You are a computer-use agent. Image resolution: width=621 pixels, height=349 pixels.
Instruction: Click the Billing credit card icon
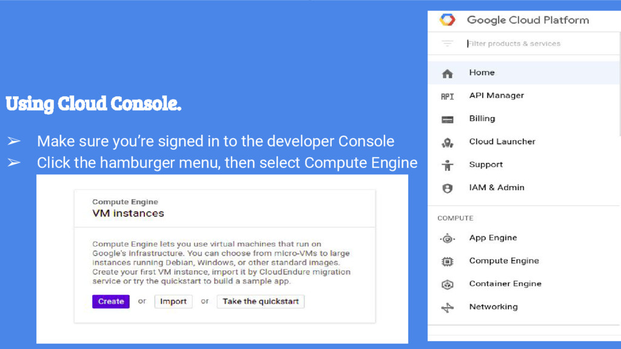tap(447, 119)
